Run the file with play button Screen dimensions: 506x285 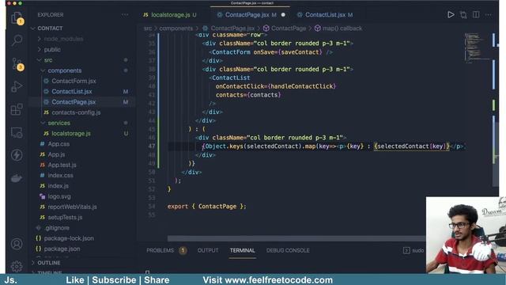point(451,15)
